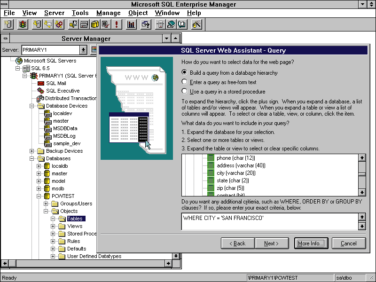
Task: Click the Server Manager horizontal scrollbar right arrow
Action: (168, 263)
